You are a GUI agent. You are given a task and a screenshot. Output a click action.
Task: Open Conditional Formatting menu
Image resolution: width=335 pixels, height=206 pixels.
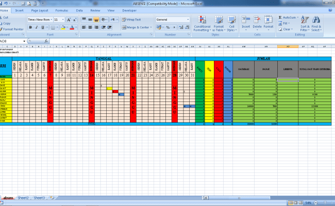(202, 22)
